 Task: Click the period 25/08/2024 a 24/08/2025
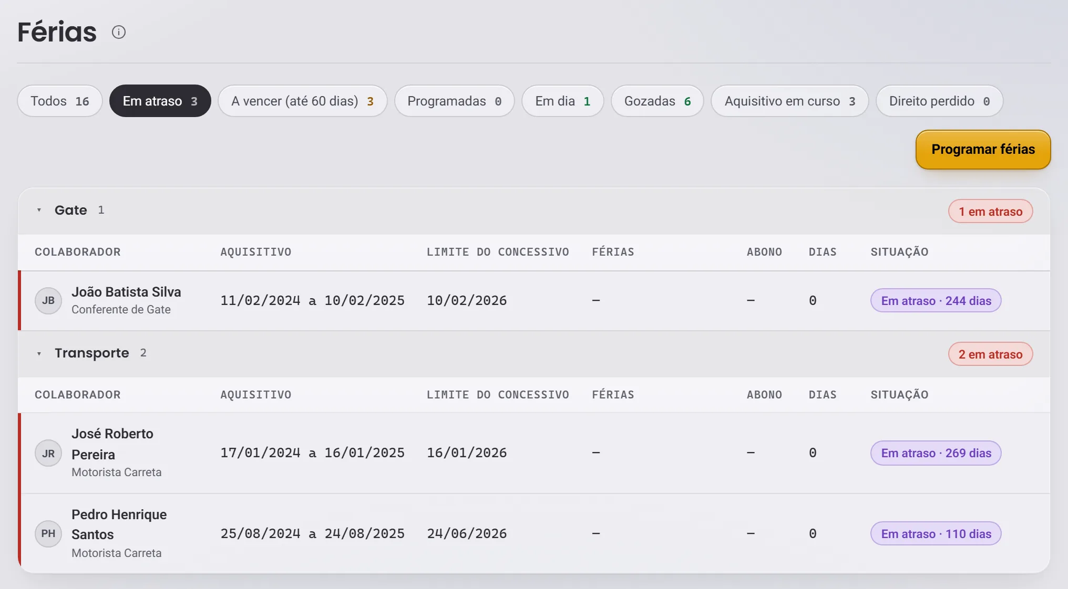312,534
